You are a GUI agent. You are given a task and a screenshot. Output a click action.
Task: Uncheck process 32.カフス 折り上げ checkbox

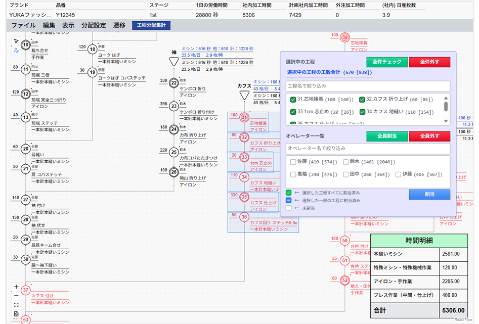[x=362, y=100]
